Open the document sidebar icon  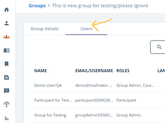click(x=7, y=77)
